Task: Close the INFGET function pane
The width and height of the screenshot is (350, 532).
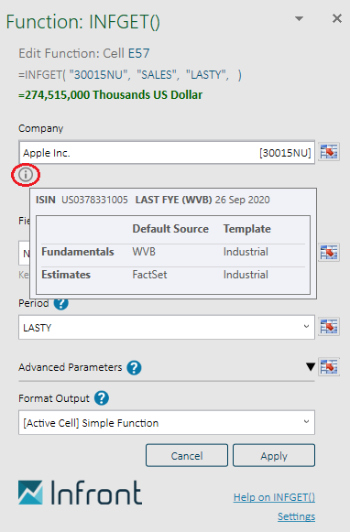Action: (x=337, y=18)
